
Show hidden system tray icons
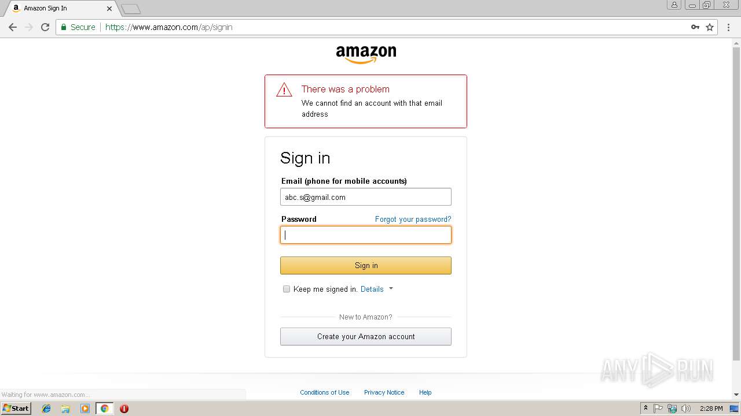coord(645,408)
